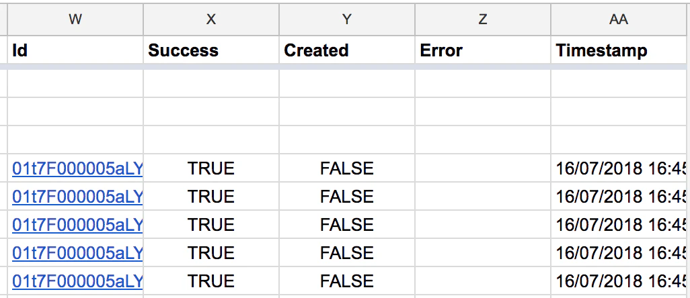Open the second 01t7F000005aLY link

(x=77, y=197)
